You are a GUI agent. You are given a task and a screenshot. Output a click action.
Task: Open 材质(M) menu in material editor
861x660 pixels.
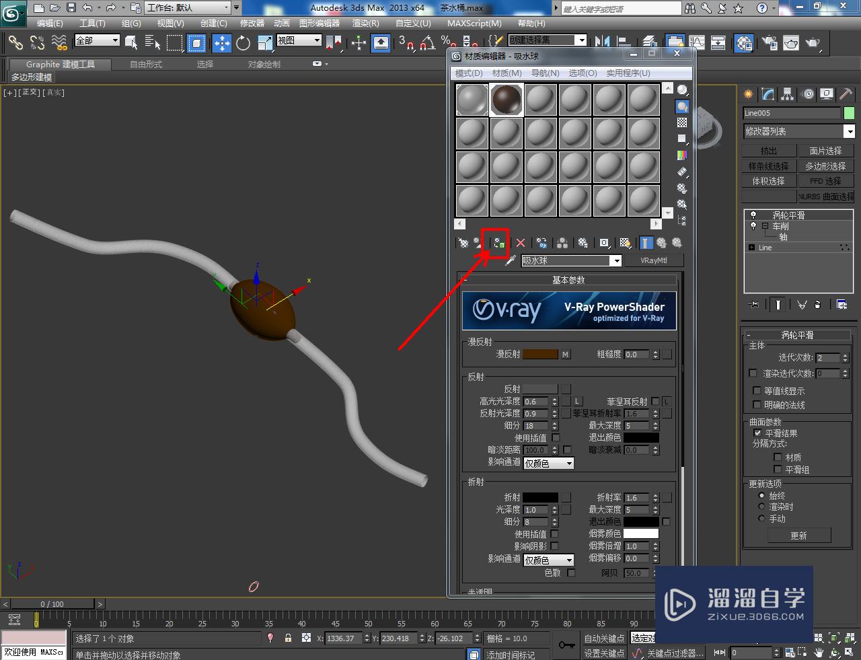coord(507,73)
